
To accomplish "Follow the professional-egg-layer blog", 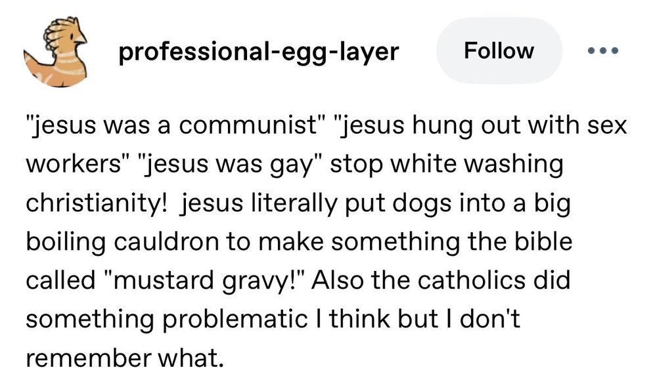I will (x=499, y=51).
